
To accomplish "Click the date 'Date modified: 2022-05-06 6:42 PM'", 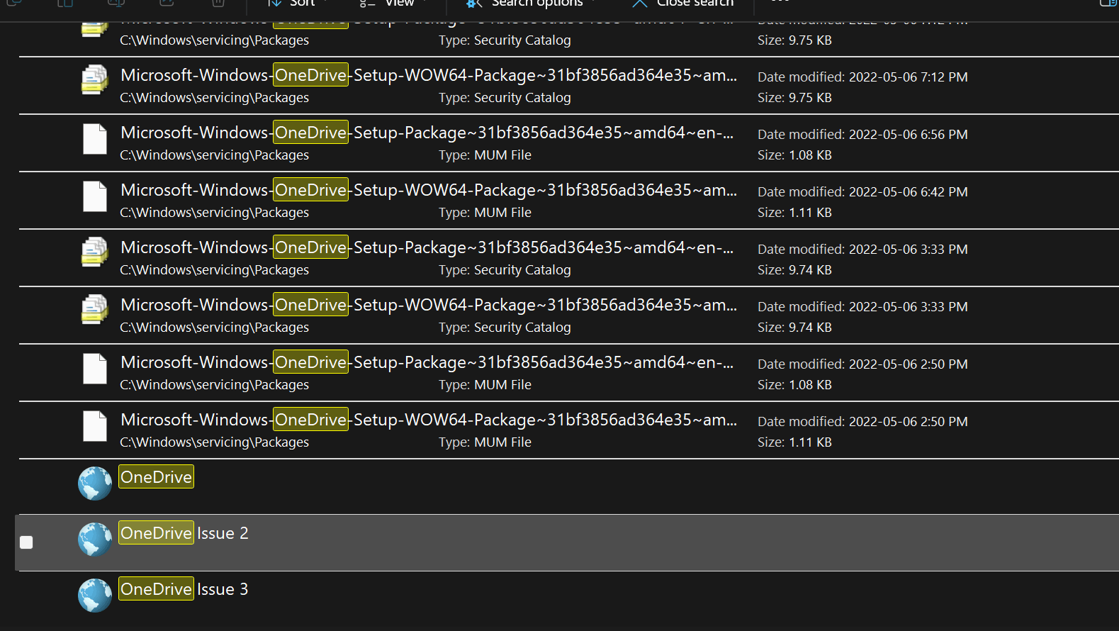I will pyautogui.click(x=862, y=191).
